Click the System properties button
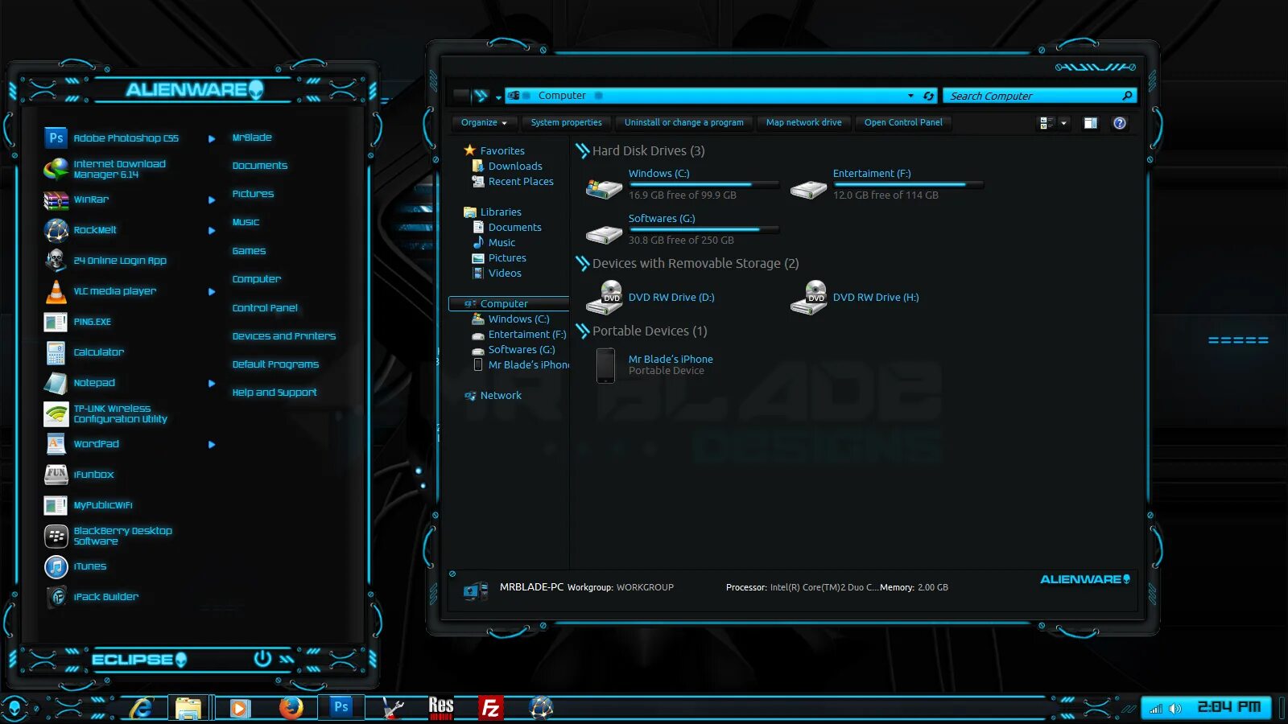This screenshot has height=724, width=1288. click(566, 122)
